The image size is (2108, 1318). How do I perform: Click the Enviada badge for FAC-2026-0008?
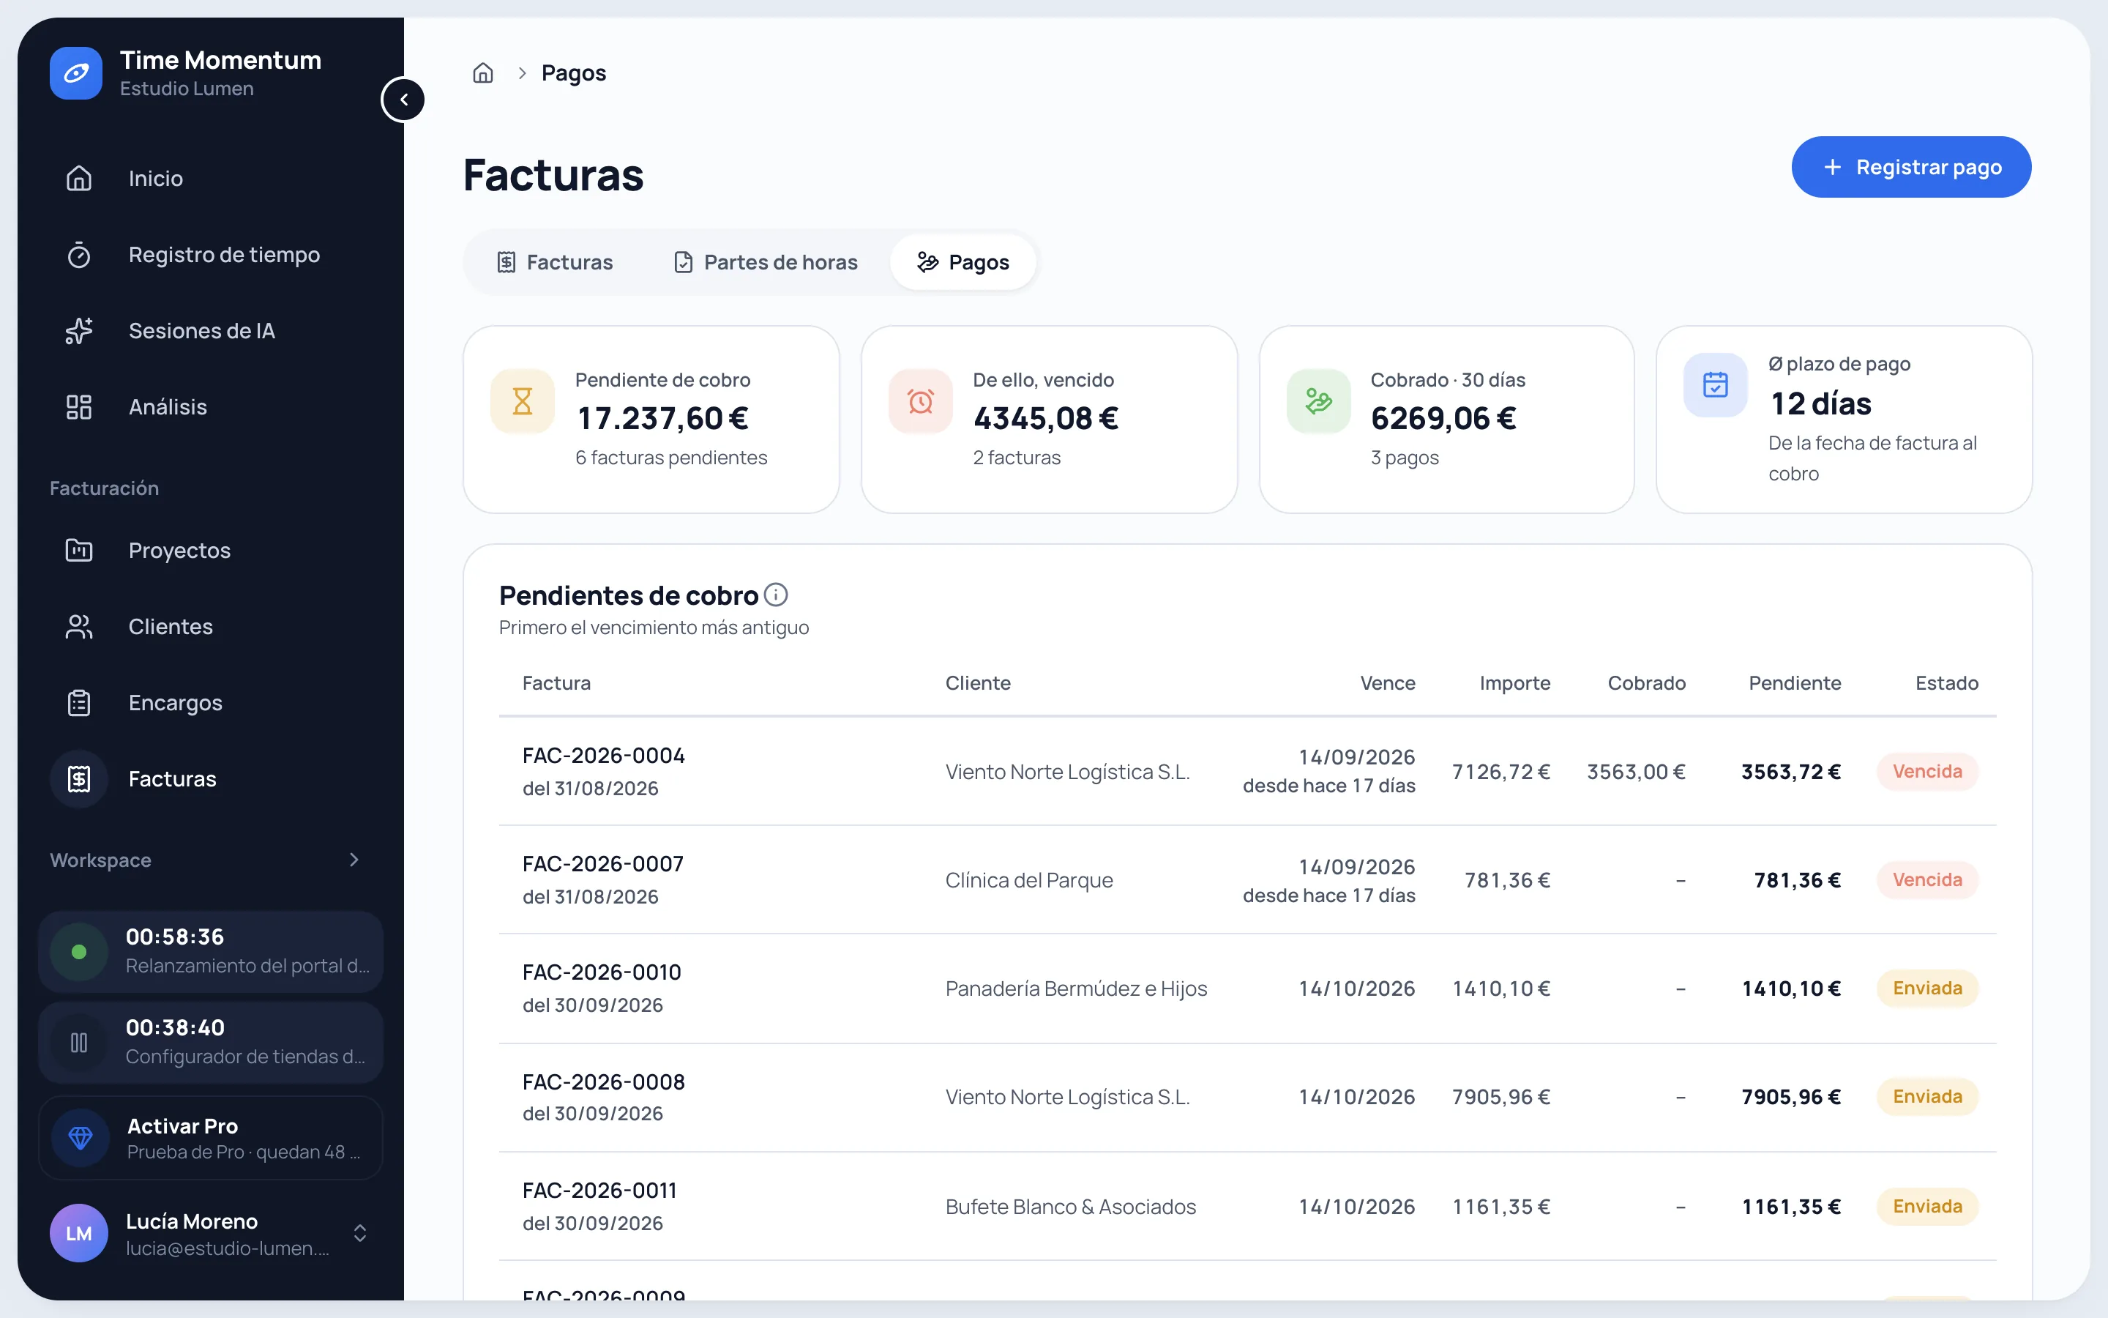pos(1928,1097)
